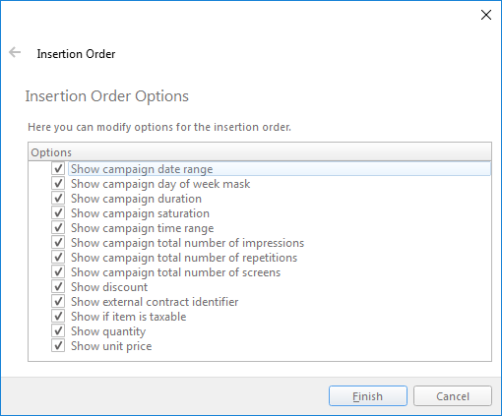The width and height of the screenshot is (502, 416).
Task: Disable the Show unit price option
Action: coord(58,346)
